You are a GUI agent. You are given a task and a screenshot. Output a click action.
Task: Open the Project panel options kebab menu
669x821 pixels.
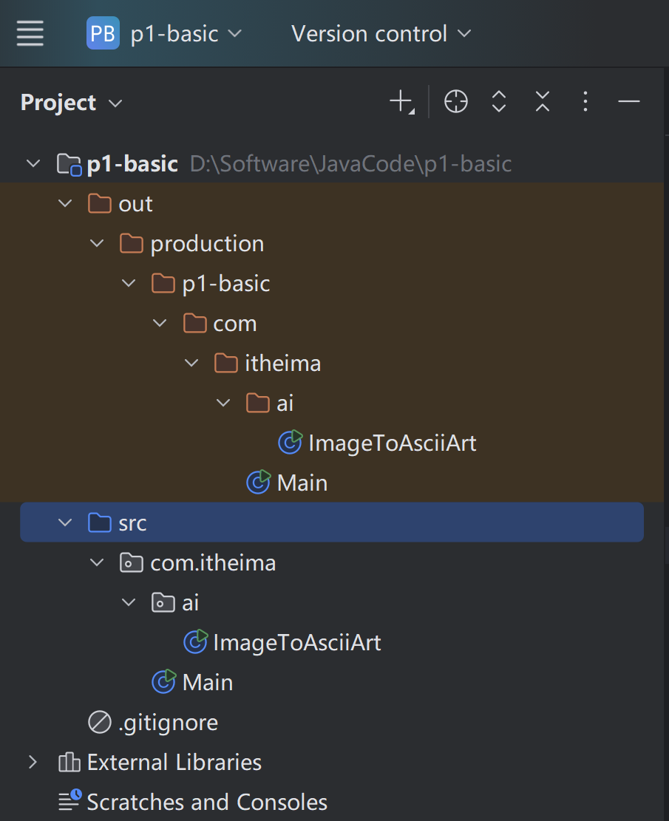585,102
